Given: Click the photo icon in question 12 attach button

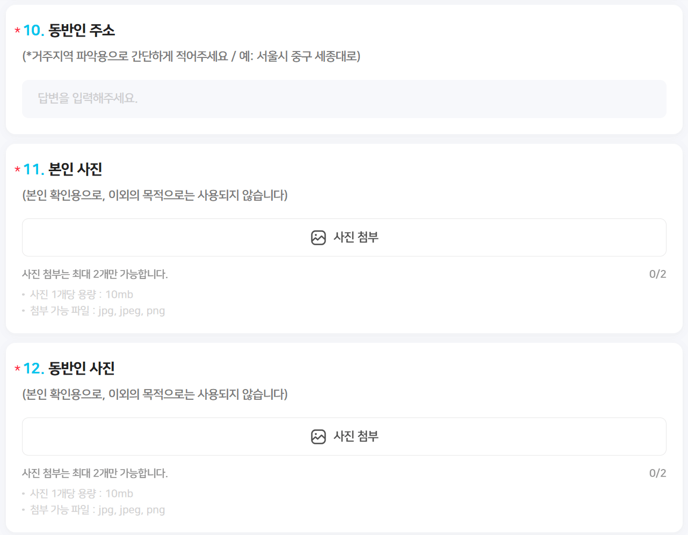Looking at the screenshot, I should (317, 436).
